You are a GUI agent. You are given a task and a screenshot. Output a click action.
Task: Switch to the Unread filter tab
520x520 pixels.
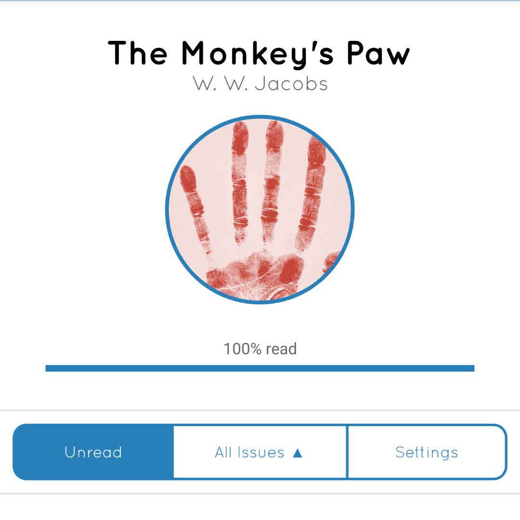pos(93,452)
